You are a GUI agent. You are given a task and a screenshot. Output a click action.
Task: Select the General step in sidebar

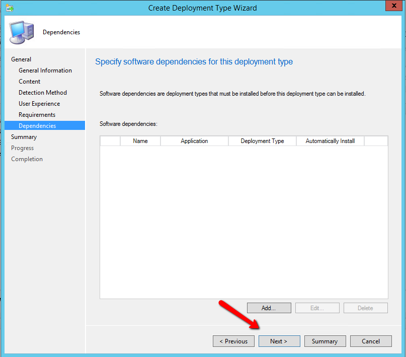coord(21,59)
